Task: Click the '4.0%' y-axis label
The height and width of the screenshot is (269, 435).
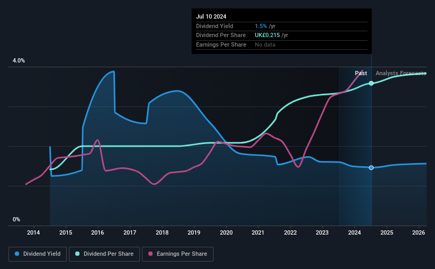Action: click(x=19, y=60)
